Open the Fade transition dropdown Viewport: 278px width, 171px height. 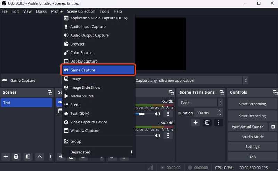(x=201, y=103)
